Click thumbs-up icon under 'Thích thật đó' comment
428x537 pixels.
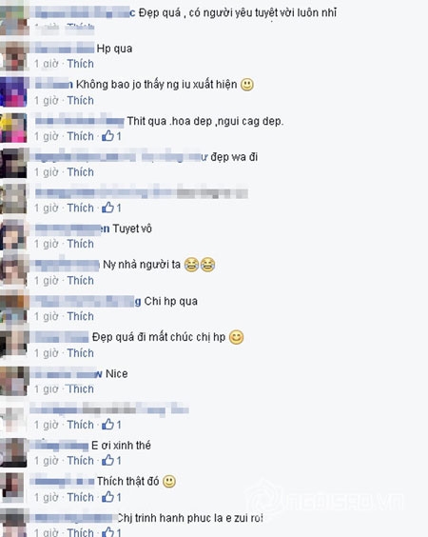[x=107, y=497]
